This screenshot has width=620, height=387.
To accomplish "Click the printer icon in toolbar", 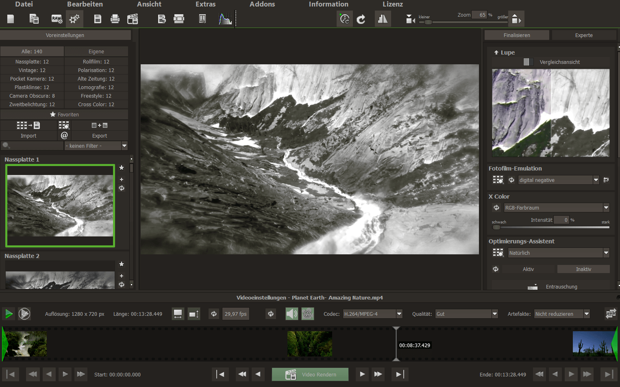I will coord(115,19).
